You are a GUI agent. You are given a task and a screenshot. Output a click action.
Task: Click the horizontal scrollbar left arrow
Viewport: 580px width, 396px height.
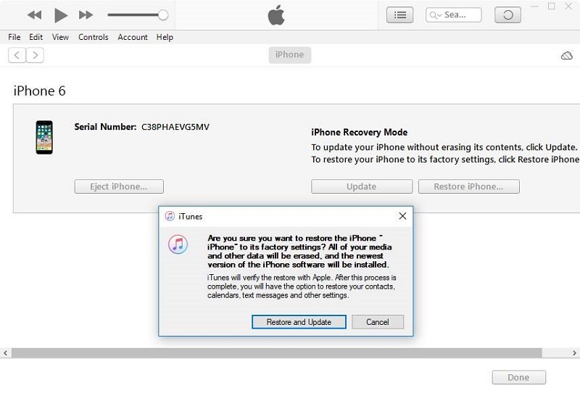click(5, 353)
